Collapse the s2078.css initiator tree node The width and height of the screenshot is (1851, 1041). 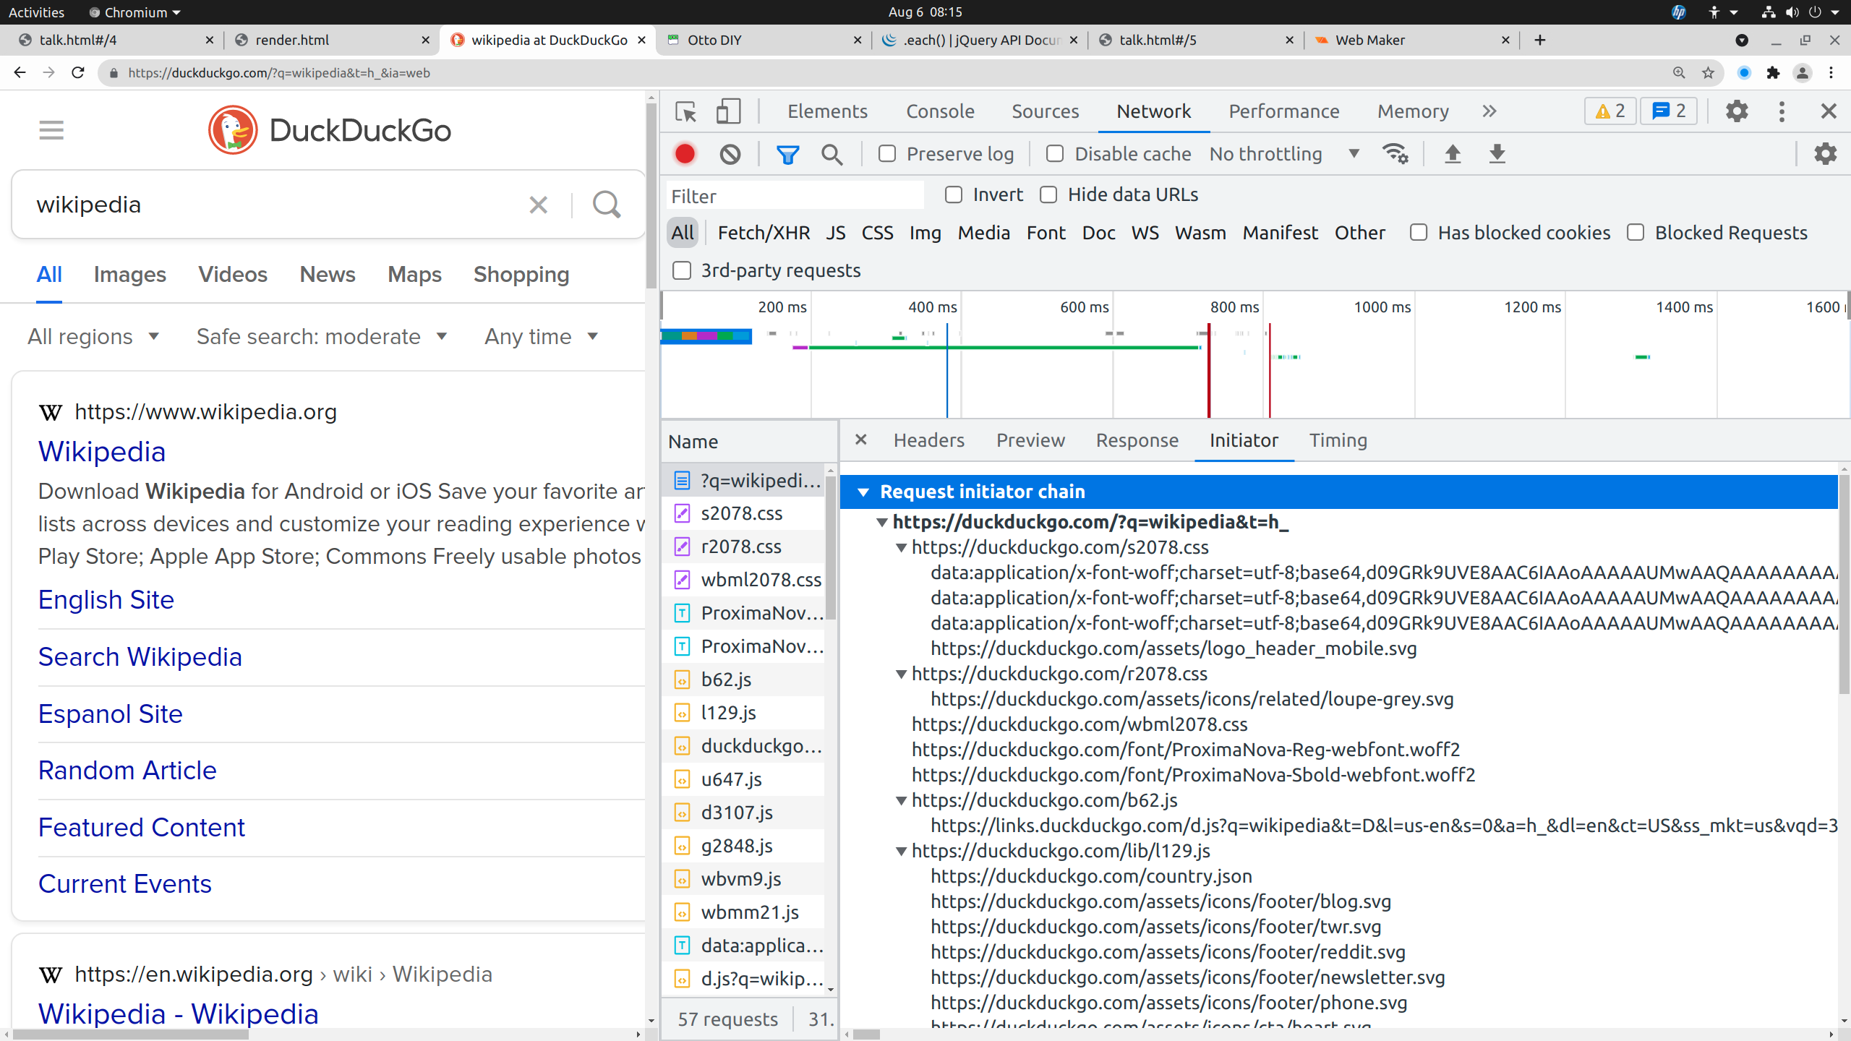pos(901,548)
